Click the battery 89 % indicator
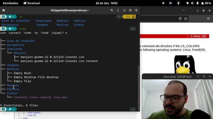 [x=206, y=3]
